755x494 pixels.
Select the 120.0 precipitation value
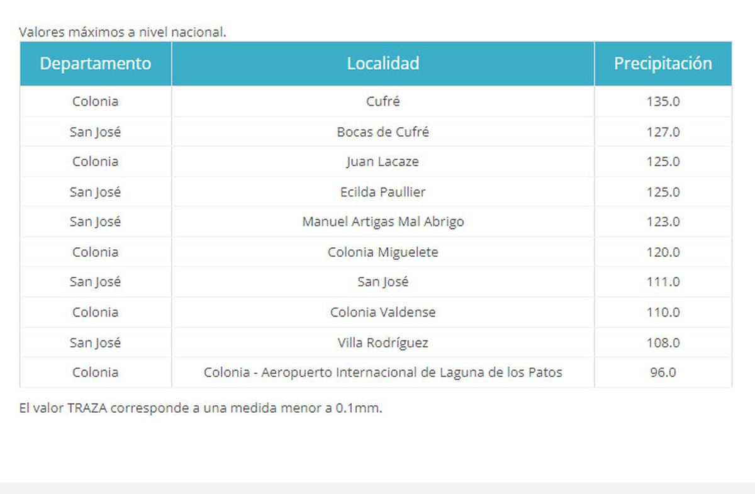[663, 252]
